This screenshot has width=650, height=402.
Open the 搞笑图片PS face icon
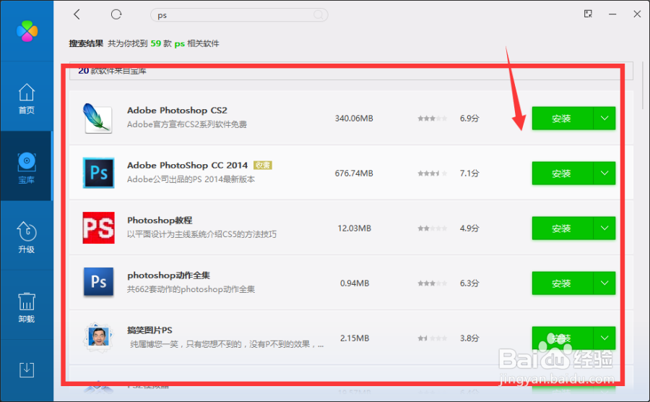[x=99, y=337]
